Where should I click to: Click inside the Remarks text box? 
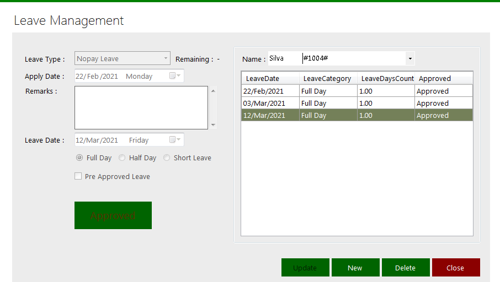[141, 107]
